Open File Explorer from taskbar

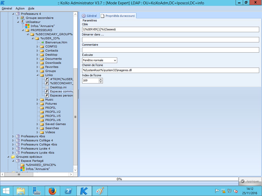pos(21,191)
